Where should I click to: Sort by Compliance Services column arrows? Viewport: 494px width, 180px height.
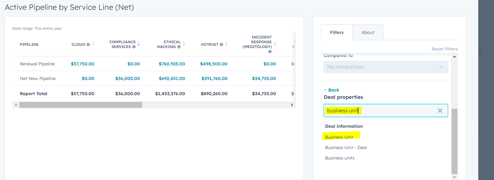(x=139, y=44)
